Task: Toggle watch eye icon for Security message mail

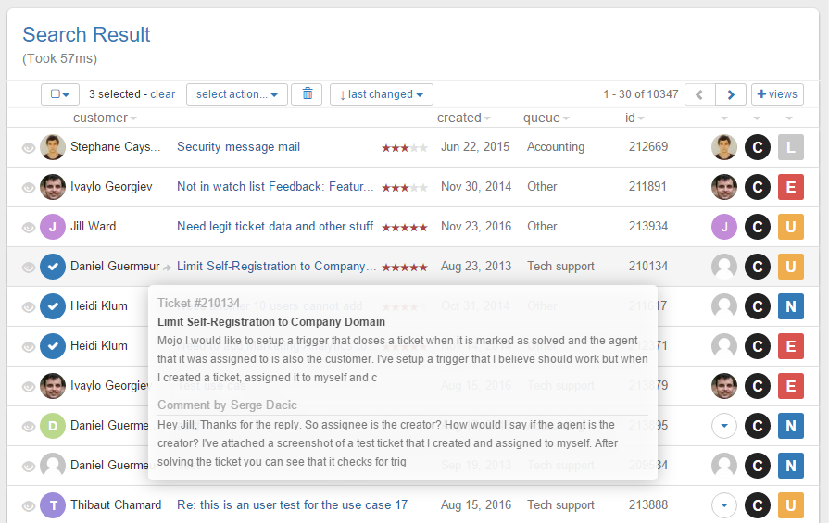Action: [29, 147]
